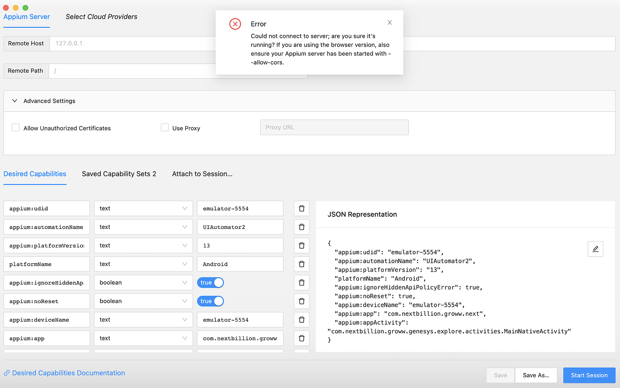Delete the appium:deviceName capability row
Screen dimensions: 620x388
tap(301, 319)
